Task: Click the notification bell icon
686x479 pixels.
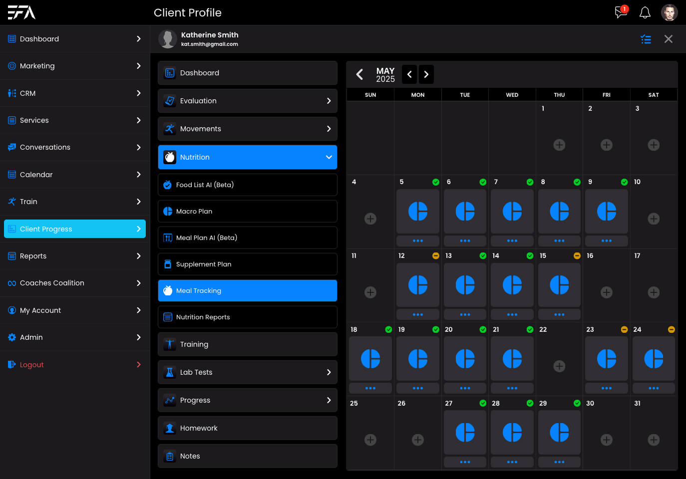Action: 645,12
